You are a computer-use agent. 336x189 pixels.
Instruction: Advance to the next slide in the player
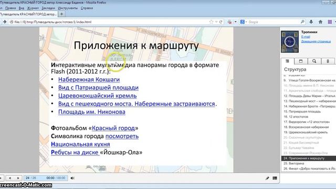click(x=18, y=178)
